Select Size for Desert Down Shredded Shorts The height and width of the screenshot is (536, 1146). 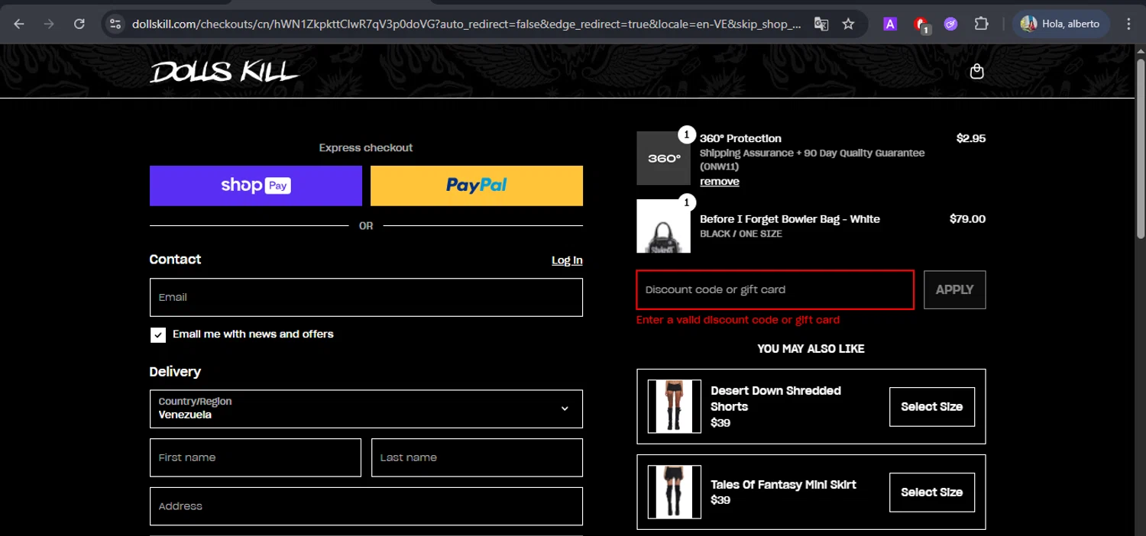[x=932, y=407]
